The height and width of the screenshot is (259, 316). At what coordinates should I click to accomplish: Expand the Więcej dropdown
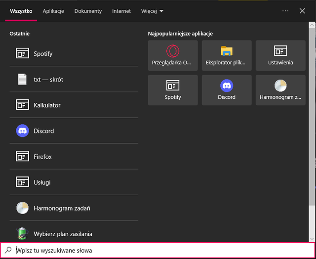(x=152, y=11)
